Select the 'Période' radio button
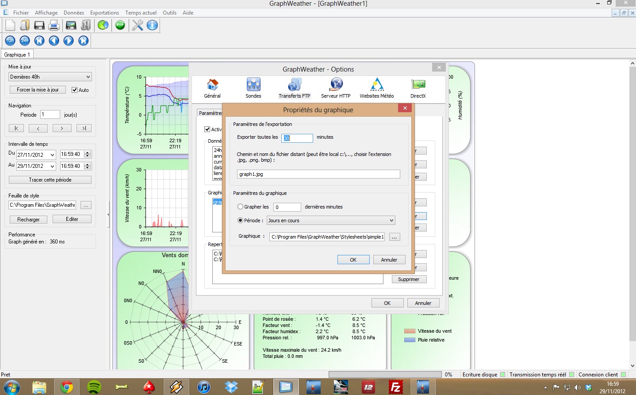636x395 pixels. (240, 220)
